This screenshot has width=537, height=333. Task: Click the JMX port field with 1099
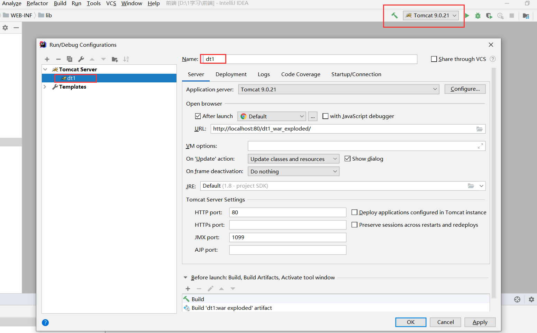(288, 237)
